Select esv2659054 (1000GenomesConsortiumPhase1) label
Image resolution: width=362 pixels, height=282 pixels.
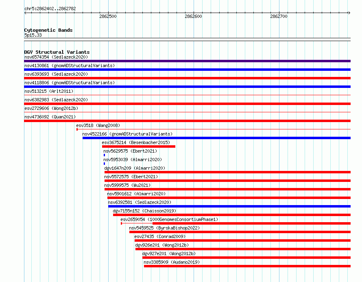[170, 219]
